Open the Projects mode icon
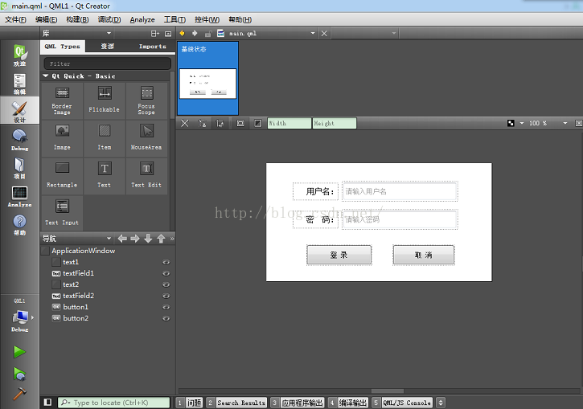The width and height of the screenshot is (583, 409). point(20,168)
